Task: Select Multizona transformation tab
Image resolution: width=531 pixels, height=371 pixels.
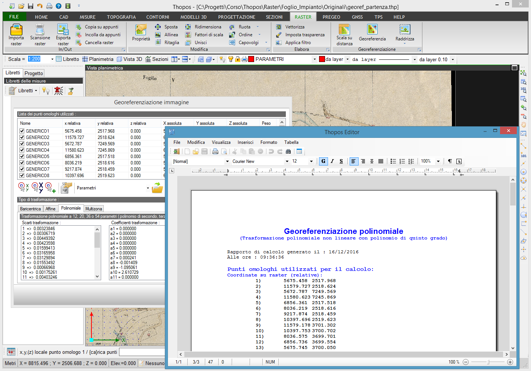Action: [x=93, y=209]
